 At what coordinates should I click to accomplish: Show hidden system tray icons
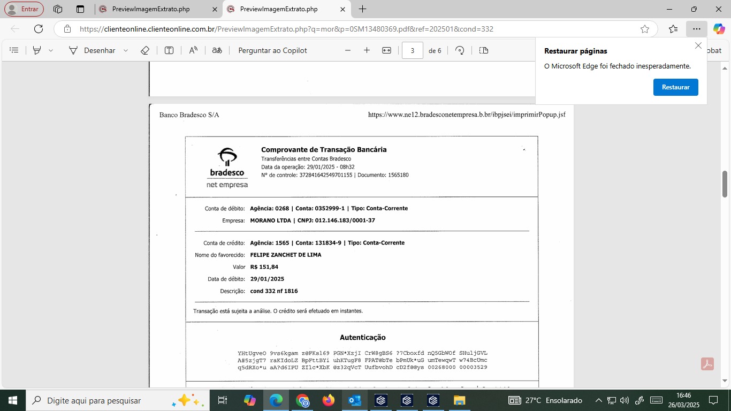click(x=599, y=400)
